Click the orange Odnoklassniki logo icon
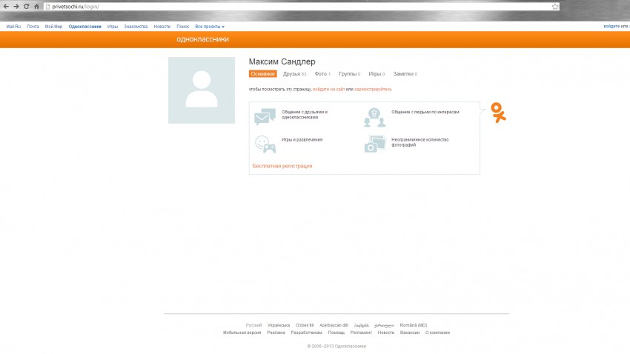This screenshot has height=354, width=630. point(499,113)
